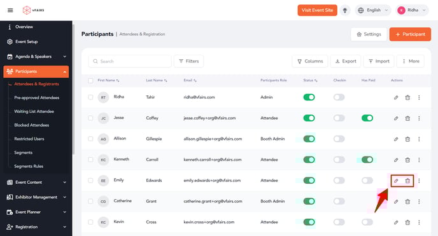Viewport: 438px width, 236px height.
Task: Toggle Has Paid switch for Emily Edwards
Action: 367,181
